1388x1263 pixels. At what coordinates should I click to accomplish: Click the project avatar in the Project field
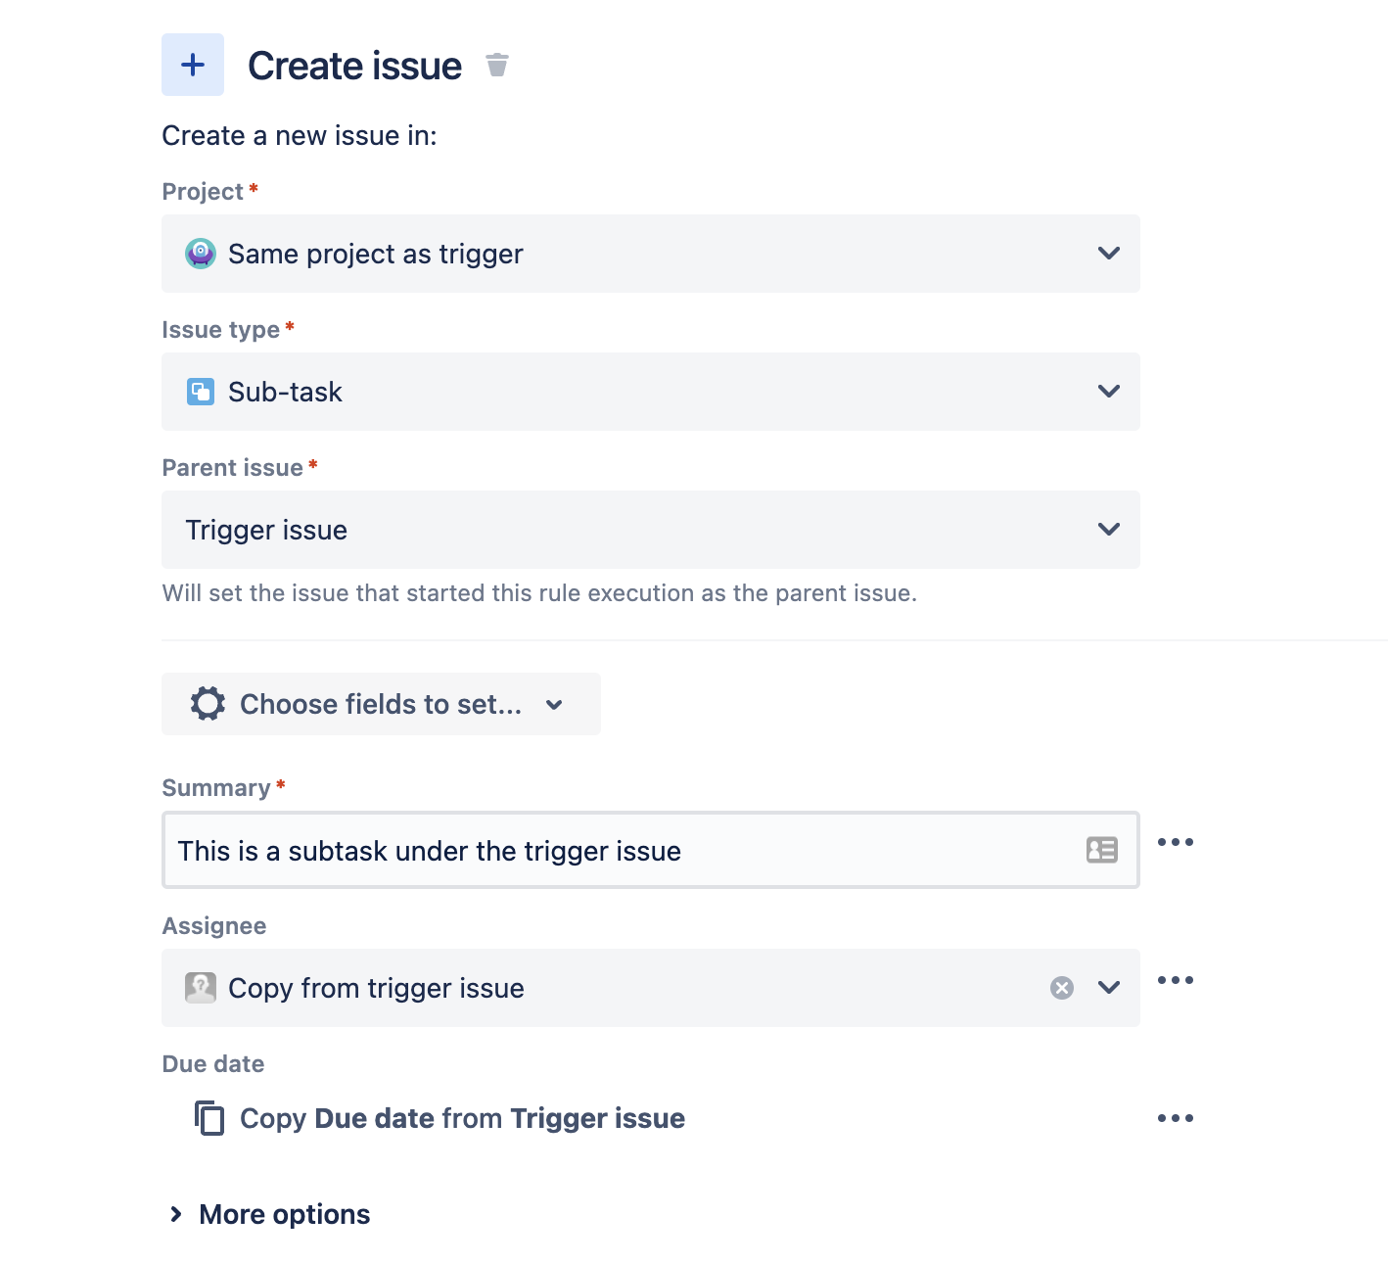click(x=200, y=254)
